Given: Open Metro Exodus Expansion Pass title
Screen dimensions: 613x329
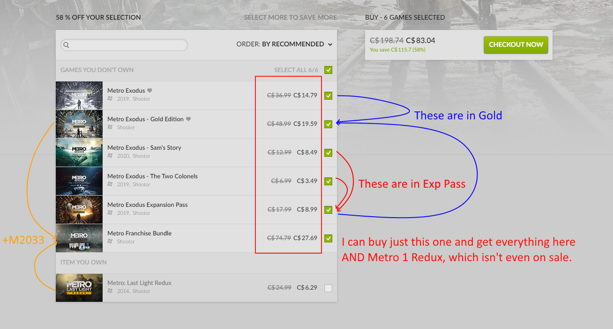Looking at the screenshot, I should coord(148,205).
